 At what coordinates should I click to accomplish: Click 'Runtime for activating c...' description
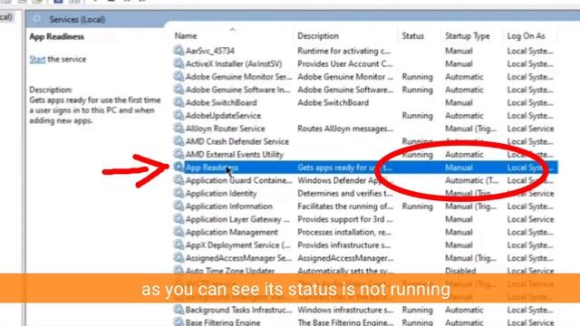click(x=344, y=51)
